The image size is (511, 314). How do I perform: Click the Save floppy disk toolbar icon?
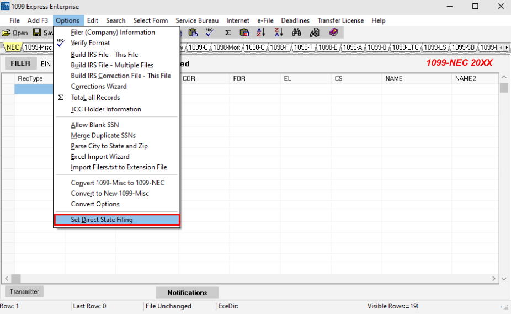pyautogui.click(x=37, y=33)
